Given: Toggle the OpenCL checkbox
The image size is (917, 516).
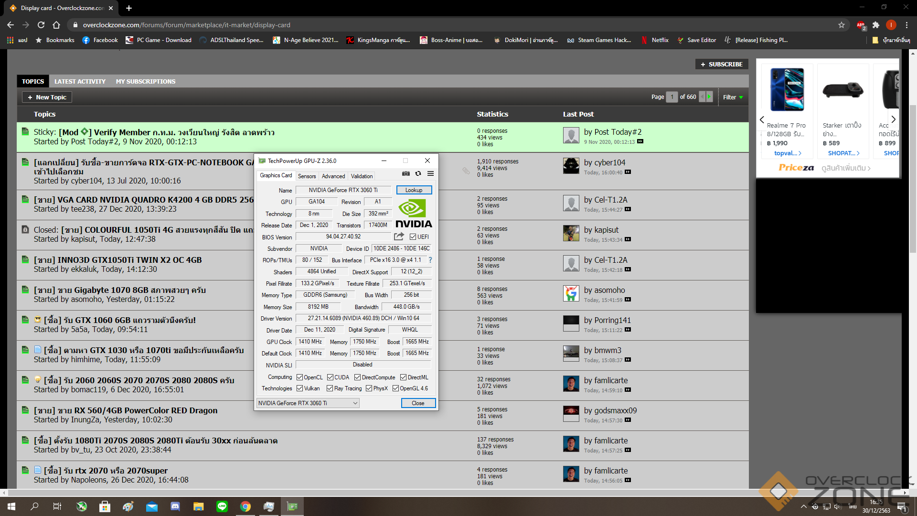Looking at the screenshot, I should click(300, 377).
